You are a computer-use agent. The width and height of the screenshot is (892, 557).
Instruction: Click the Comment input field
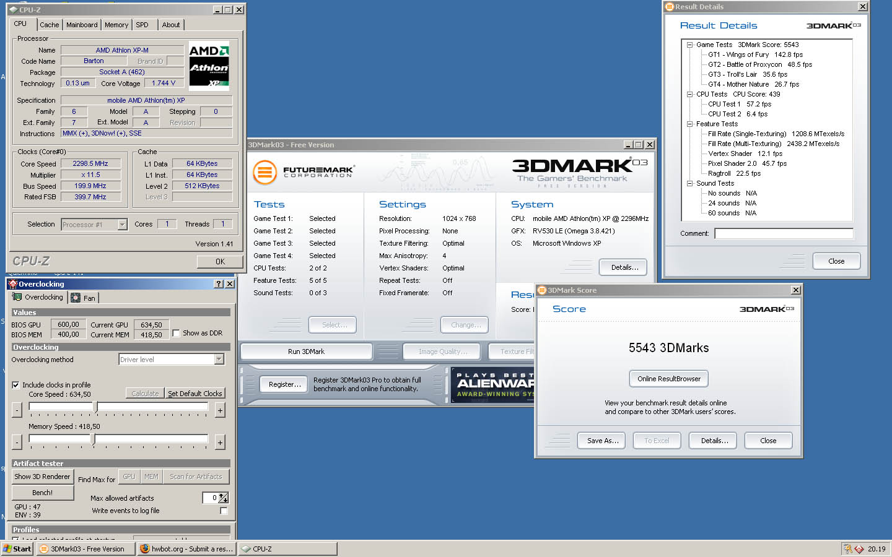tap(784, 233)
